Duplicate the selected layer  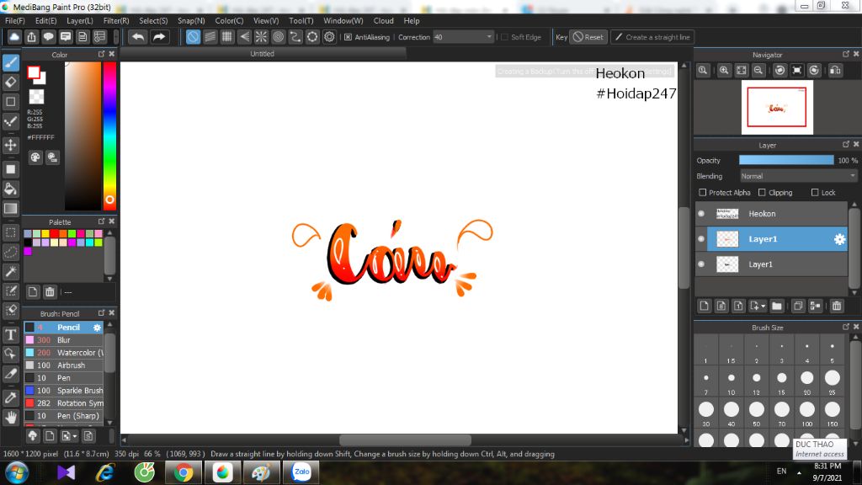(x=798, y=306)
